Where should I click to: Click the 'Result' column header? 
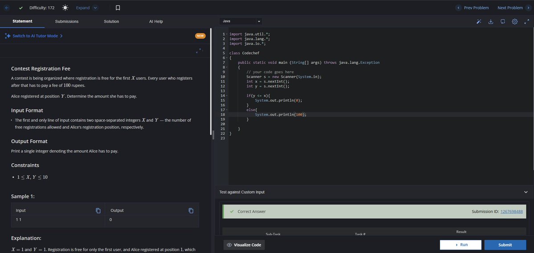click(x=461, y=232)
